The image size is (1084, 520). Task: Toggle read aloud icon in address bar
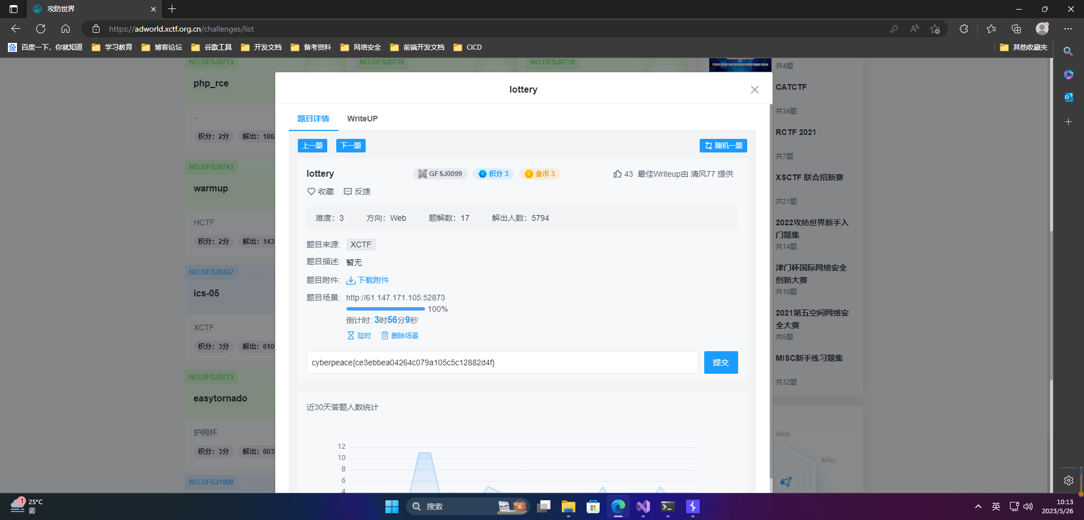tap(914, 29)
